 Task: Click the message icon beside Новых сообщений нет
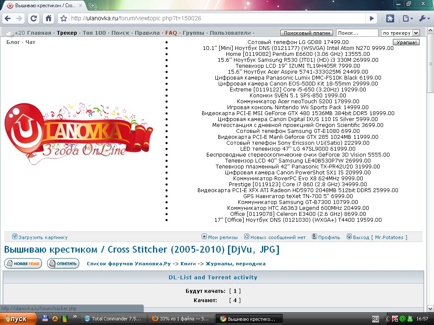click(x=247, y=237)
